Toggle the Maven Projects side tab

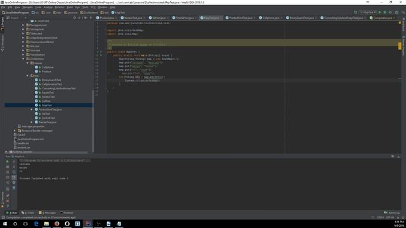click(403, 46)
